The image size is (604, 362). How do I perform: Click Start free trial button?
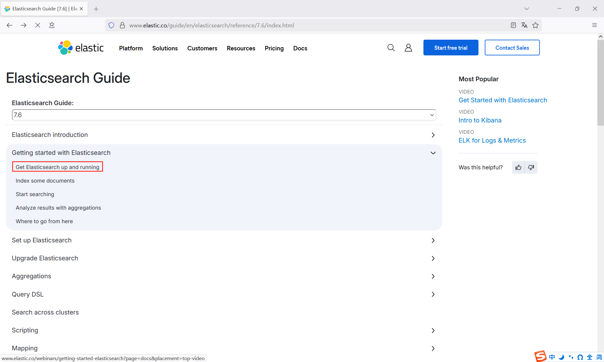(x=450, y=48)
